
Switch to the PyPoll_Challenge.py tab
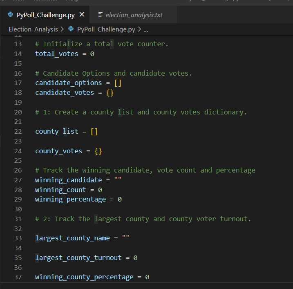pos(45,15)
